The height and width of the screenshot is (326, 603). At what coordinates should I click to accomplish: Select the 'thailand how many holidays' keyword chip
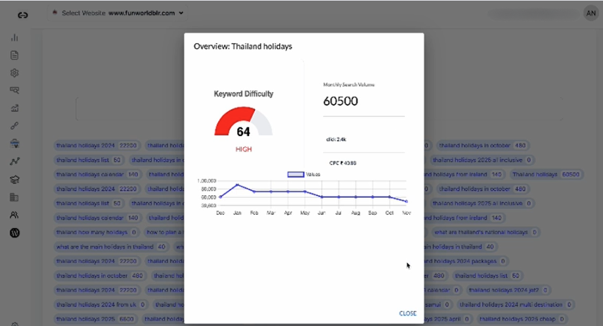click(x=96, y=232)
